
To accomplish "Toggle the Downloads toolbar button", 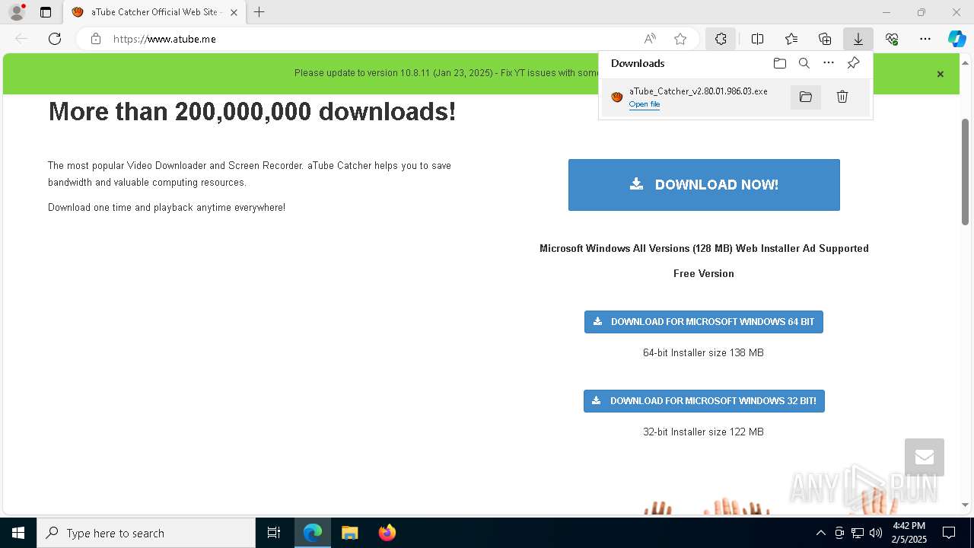I will coord(858,39).
